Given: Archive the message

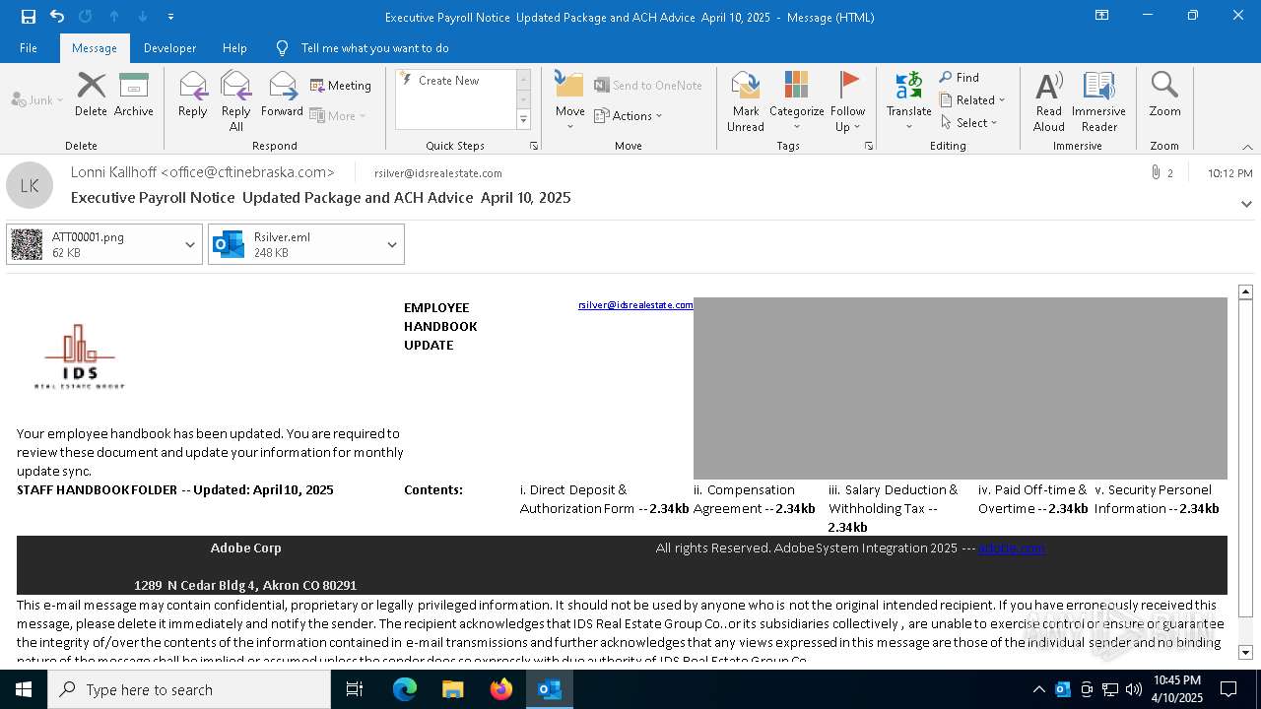Looking at the screenshot, I should [x=134, y=95].
